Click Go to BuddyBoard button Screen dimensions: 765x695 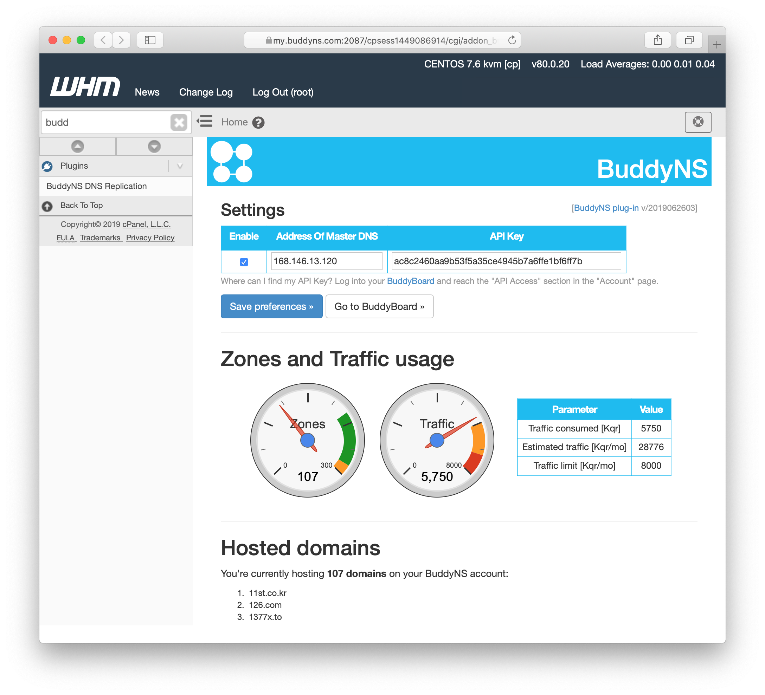(379, 306)
